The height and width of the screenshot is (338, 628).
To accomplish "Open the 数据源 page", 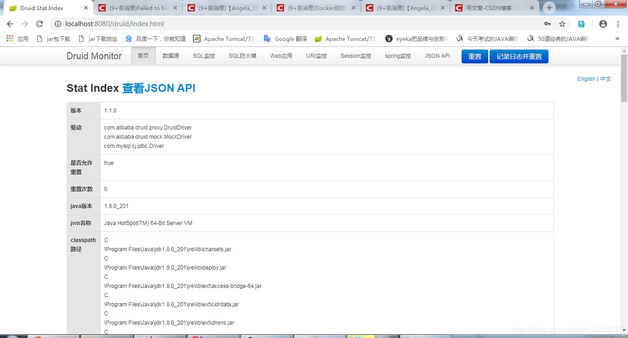I will click(x=171, y=56).
